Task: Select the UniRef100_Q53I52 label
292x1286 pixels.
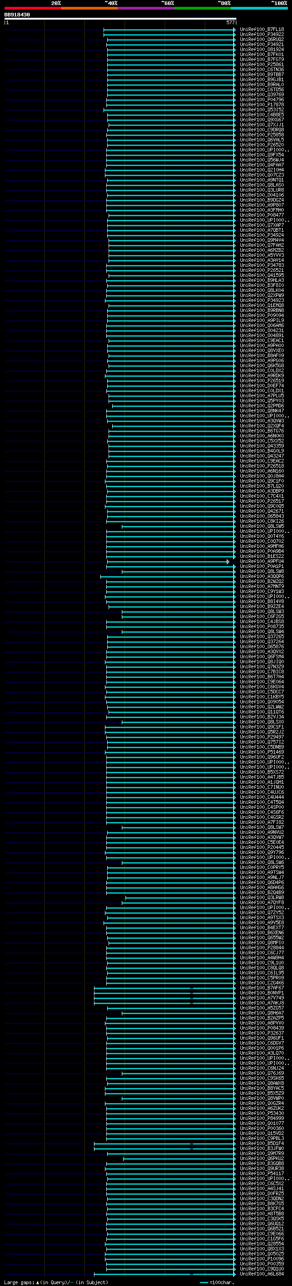Action: coord(261,110)
